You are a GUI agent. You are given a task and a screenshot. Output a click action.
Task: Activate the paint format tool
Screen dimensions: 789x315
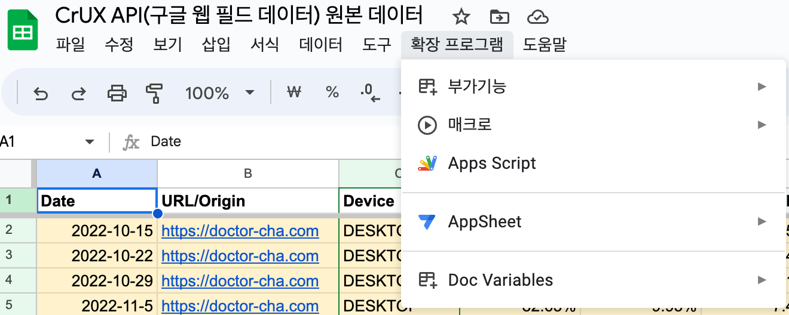154,92
